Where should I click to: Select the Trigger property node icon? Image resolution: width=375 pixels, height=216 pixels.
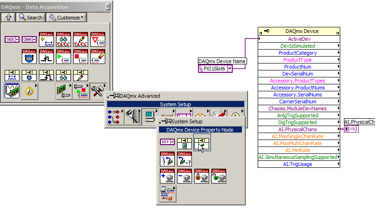click(46, 76)
